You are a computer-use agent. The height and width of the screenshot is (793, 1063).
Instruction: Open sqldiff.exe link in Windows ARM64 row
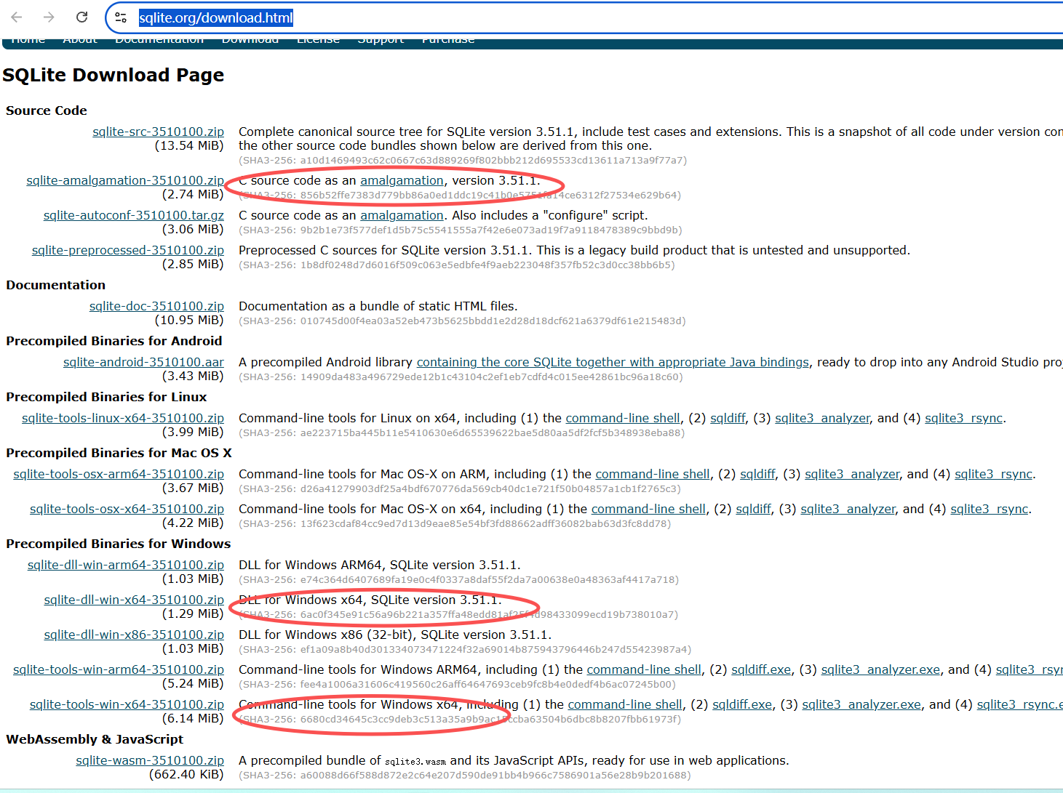point(761,669)
